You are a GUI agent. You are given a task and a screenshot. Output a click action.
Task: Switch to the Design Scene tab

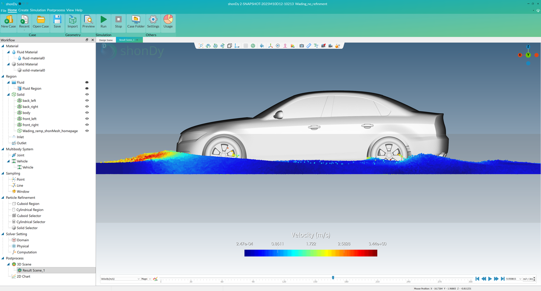[x=106, y=40]
